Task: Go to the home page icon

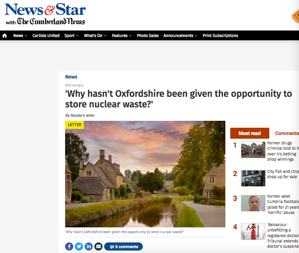Action: pos(4,36)
